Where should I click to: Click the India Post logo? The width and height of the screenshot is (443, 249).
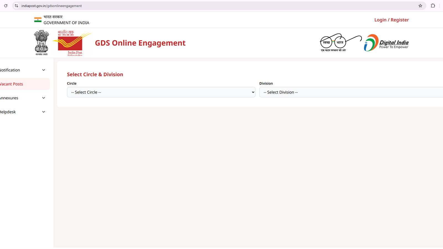click(71, 43)
